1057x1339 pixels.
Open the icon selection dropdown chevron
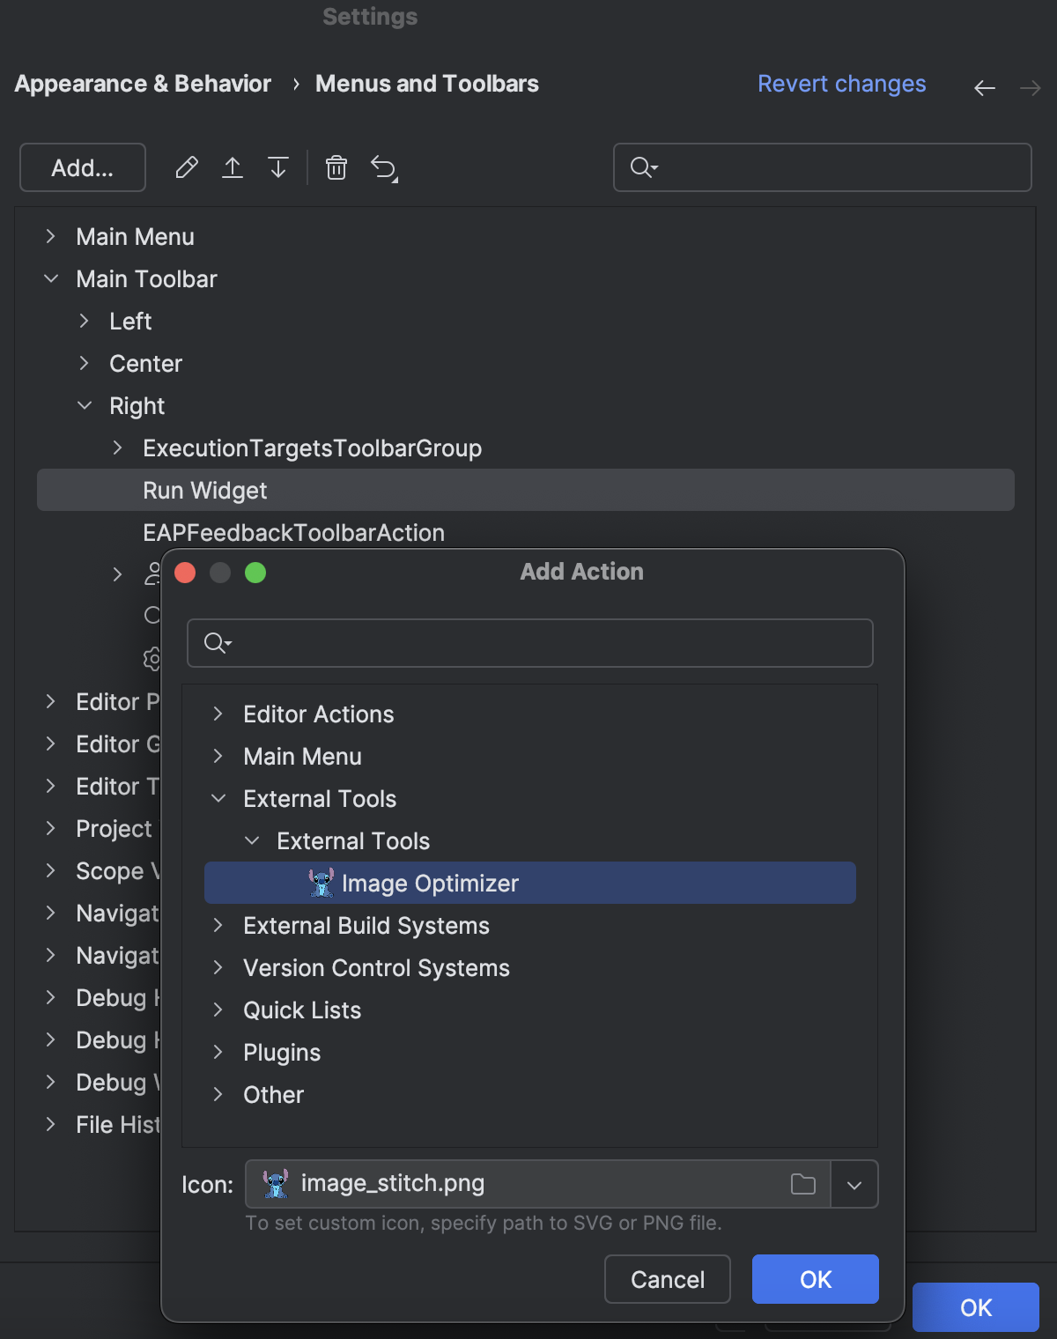[853, 1185]
